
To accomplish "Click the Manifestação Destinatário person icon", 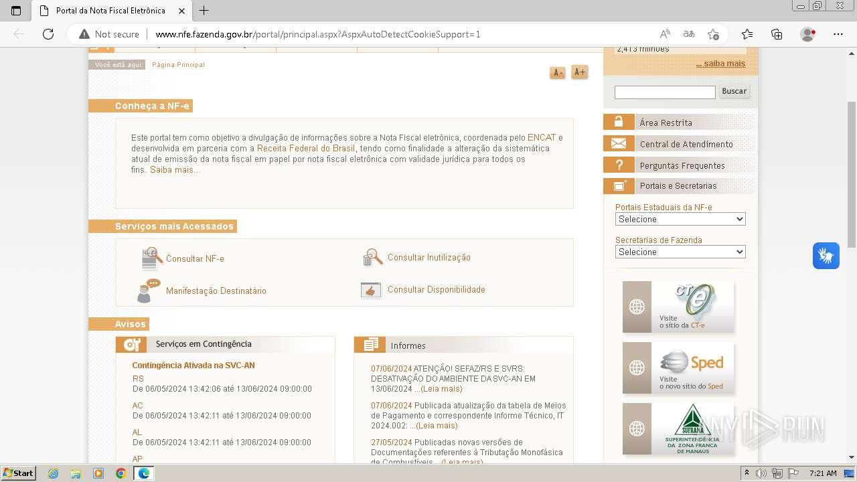I will tap(149, 291).
